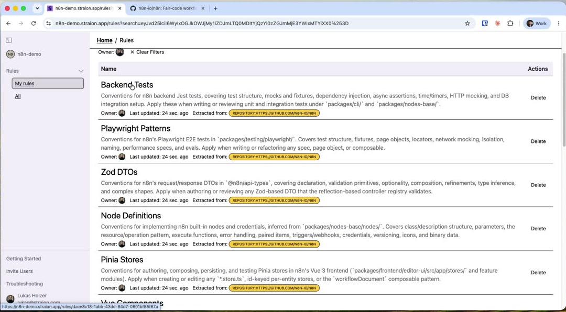Open the Node Definitions rule
Image resolution: width=566 pixels, height=312 pixels.
[131, 216]
